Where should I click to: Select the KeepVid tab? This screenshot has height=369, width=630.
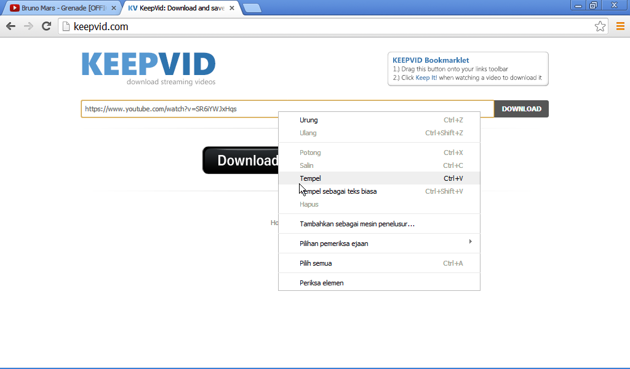point(181,8)
